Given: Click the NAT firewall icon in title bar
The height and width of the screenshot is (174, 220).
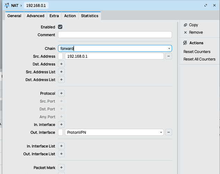Looking at the screenshot, I should (x=7, y=5).
